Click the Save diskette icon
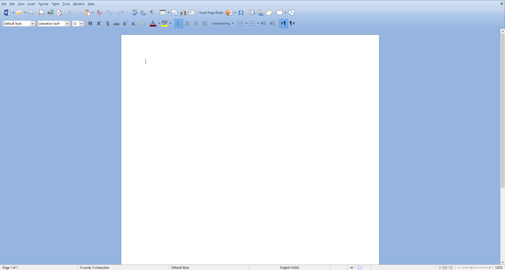The height and width of the screenshot is (270, 505). point(31,13)
